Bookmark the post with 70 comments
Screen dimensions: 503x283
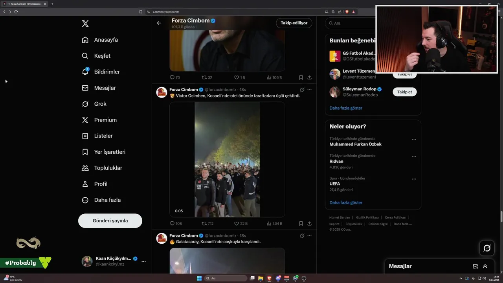(301, 77)
